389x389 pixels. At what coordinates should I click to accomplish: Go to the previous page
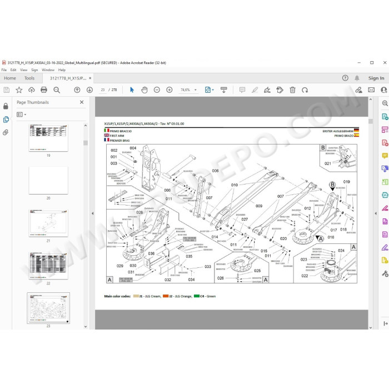tap(77, 90)
